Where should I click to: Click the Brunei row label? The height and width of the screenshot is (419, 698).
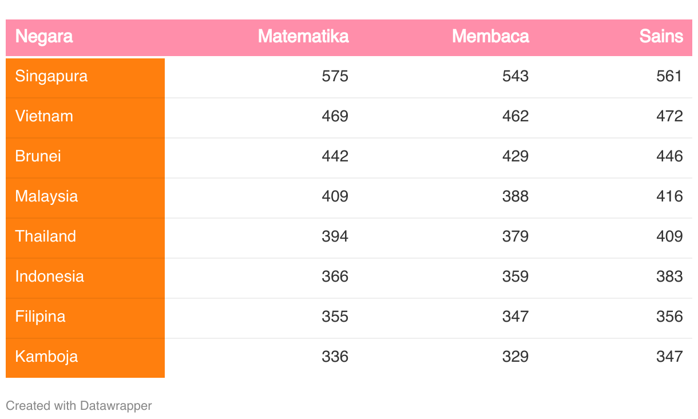tap(38, 156)
